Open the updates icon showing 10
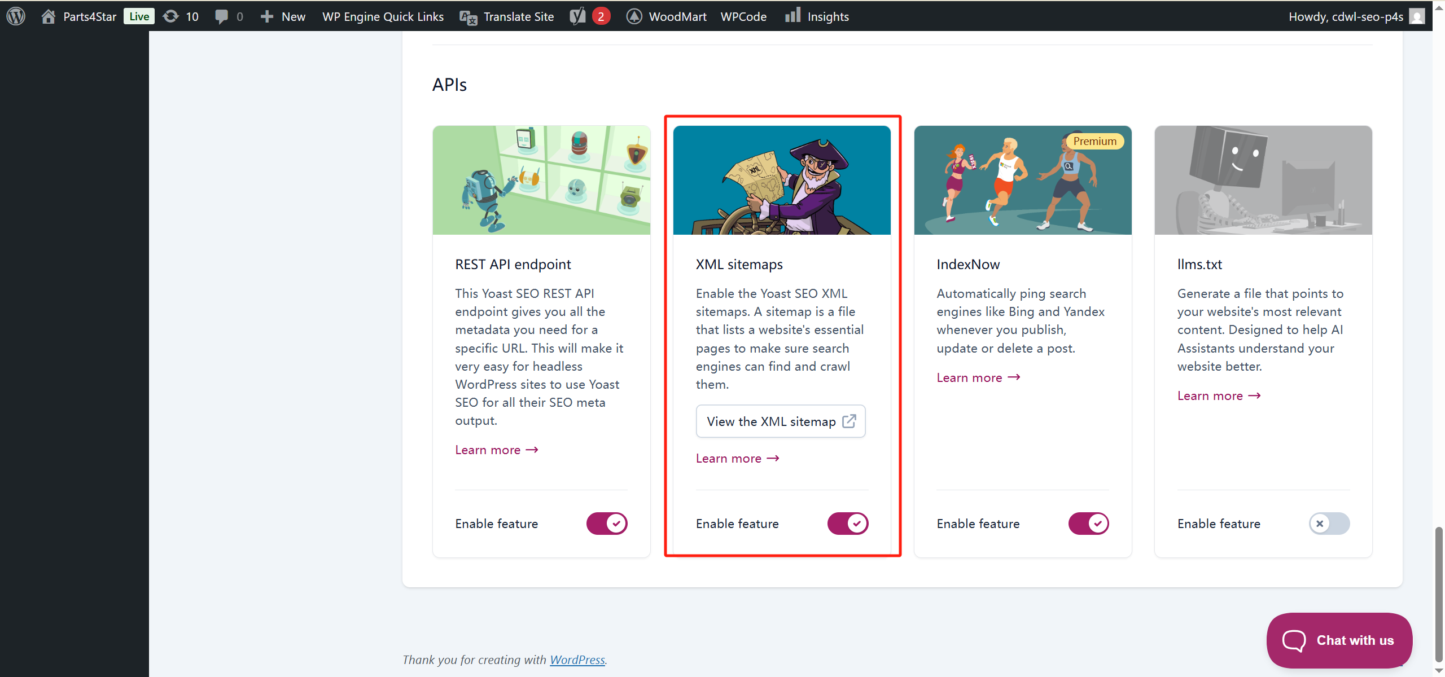1445x677 pixels. click(170, 16)
